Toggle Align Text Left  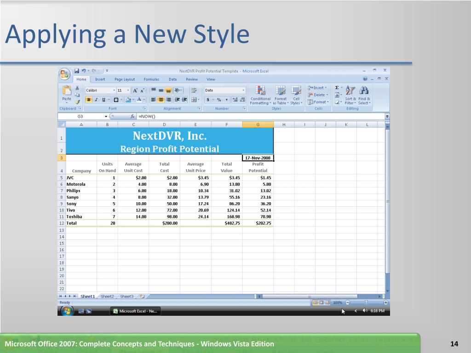[153, 100]
